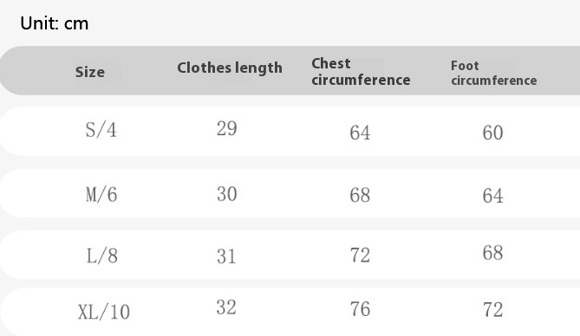The height and width of the screenshot is (336, 580).
Task: Select the M/6 size row label
Action: tap(101, 195)
